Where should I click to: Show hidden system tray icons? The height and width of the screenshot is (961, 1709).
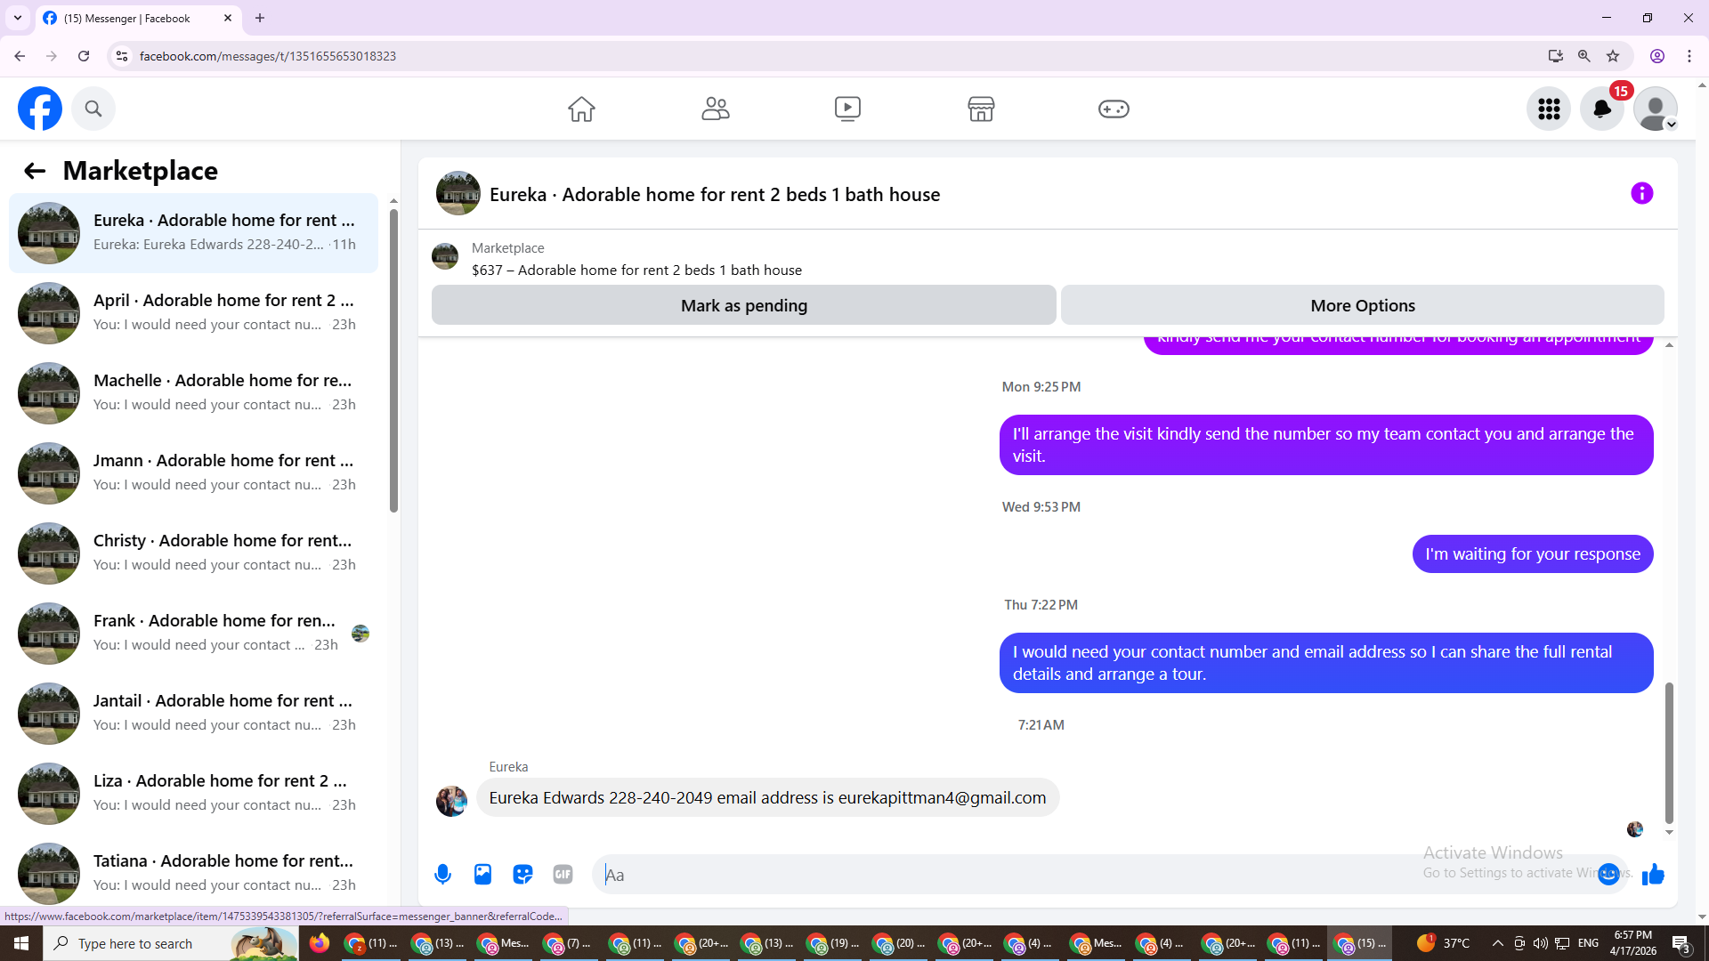(x=1497, y=943)
